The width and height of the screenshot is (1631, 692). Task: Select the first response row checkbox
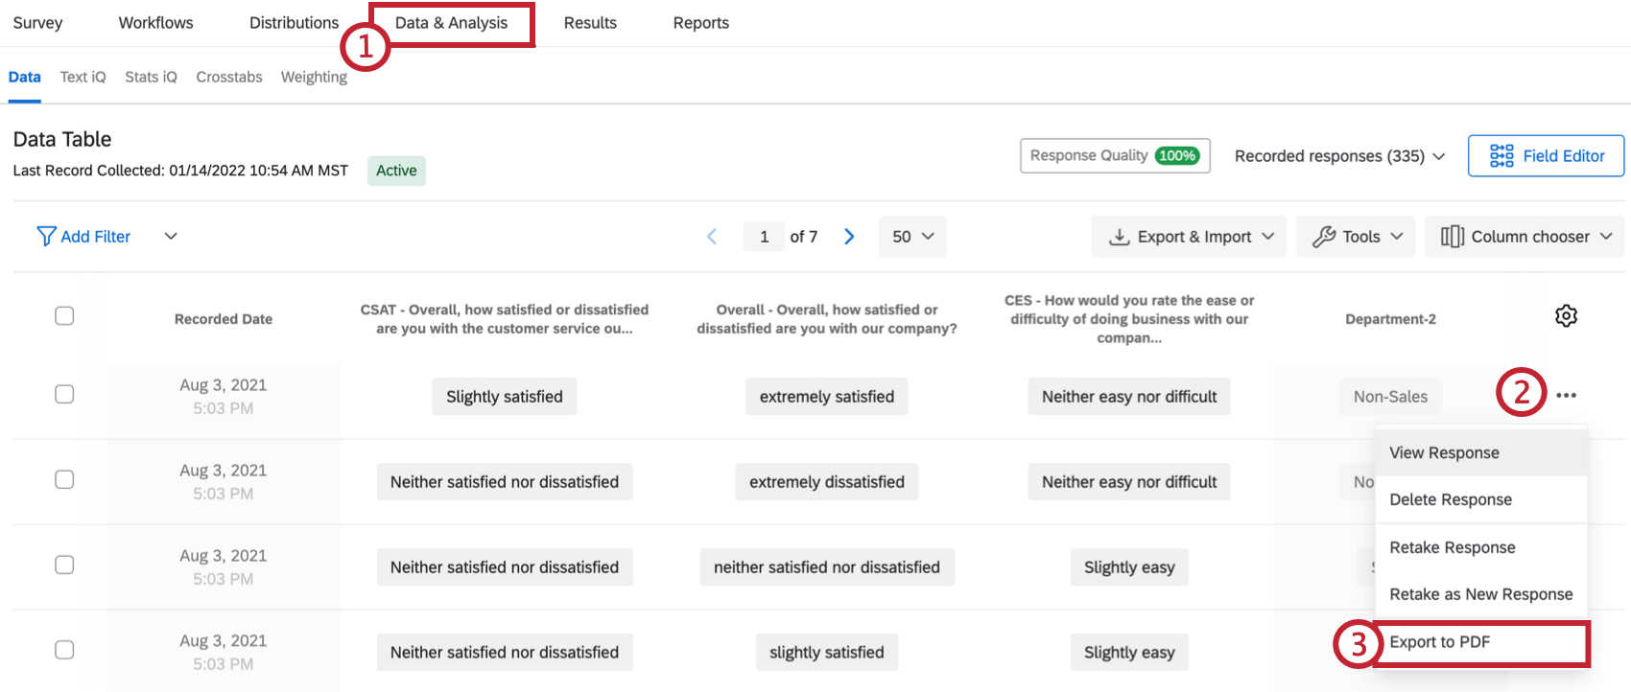64,394
